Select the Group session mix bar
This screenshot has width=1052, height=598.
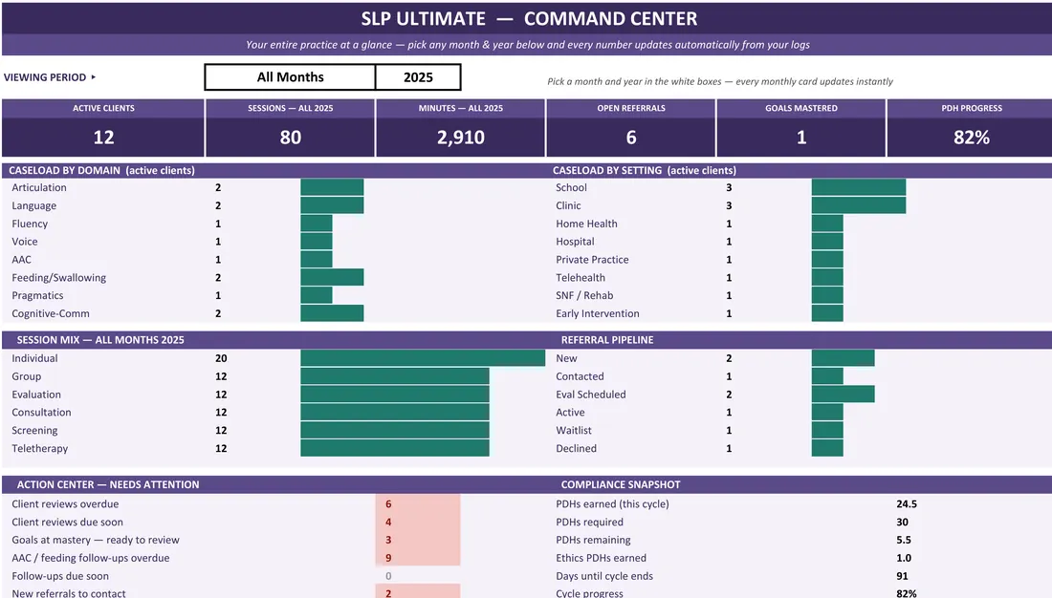tap(394, 376)
